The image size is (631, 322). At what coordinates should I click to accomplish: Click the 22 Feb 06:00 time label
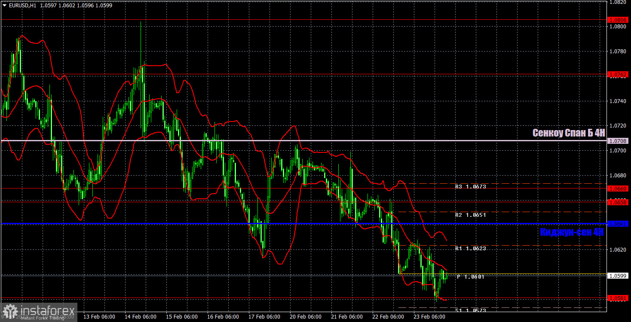point(388,317)
